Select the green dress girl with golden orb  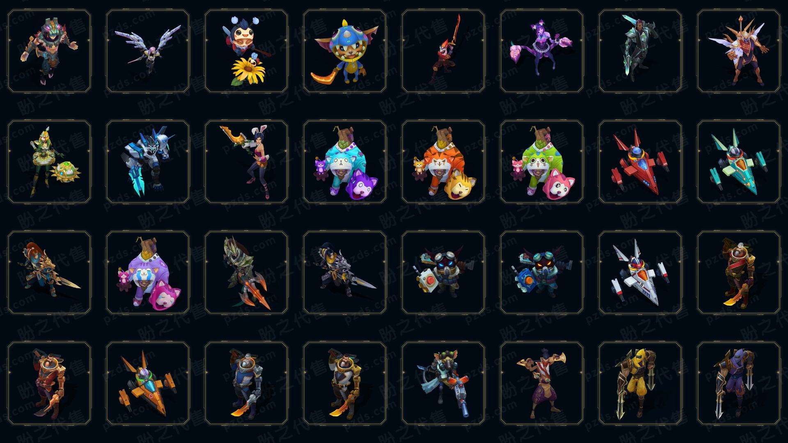[x=49, y=162]
